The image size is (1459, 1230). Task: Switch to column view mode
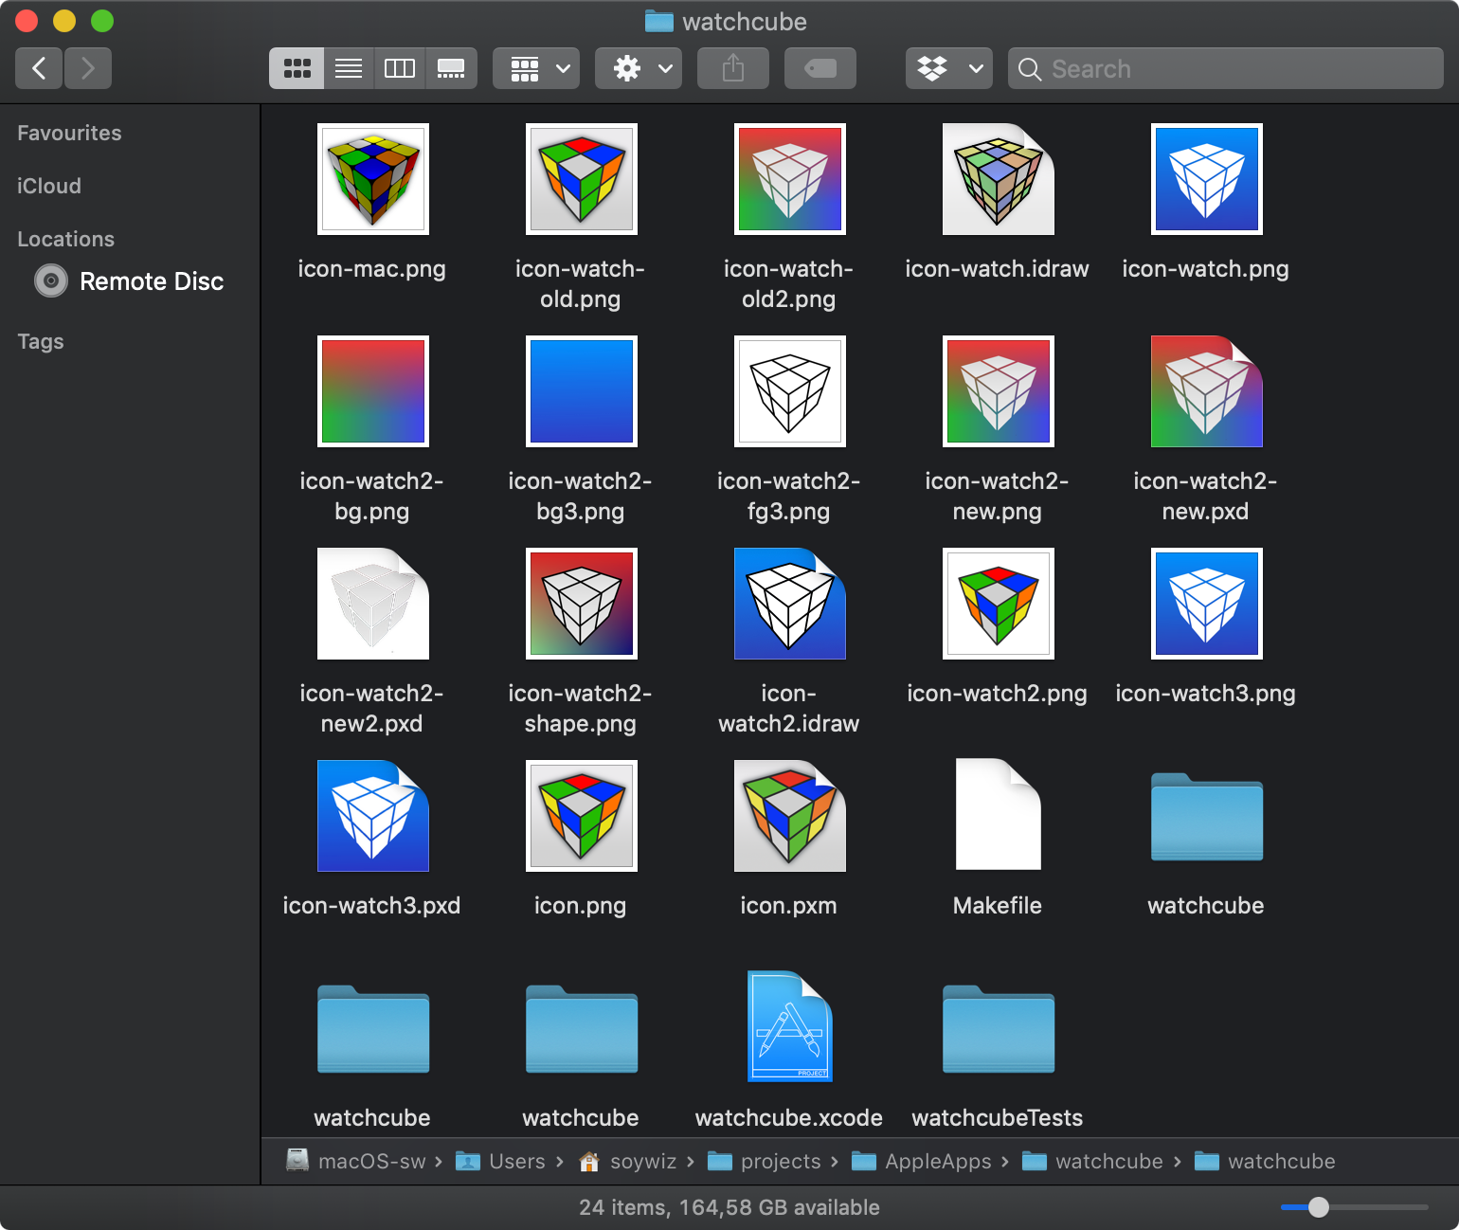399,68
